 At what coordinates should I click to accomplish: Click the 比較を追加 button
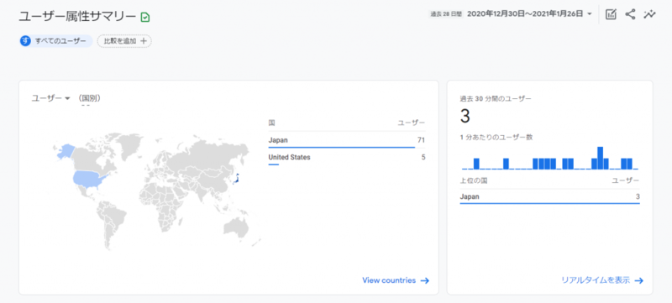[124, 41]
